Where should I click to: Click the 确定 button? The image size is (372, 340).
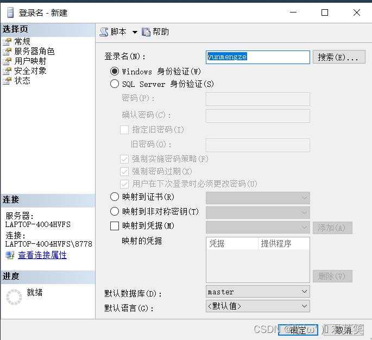pos(298,330)
